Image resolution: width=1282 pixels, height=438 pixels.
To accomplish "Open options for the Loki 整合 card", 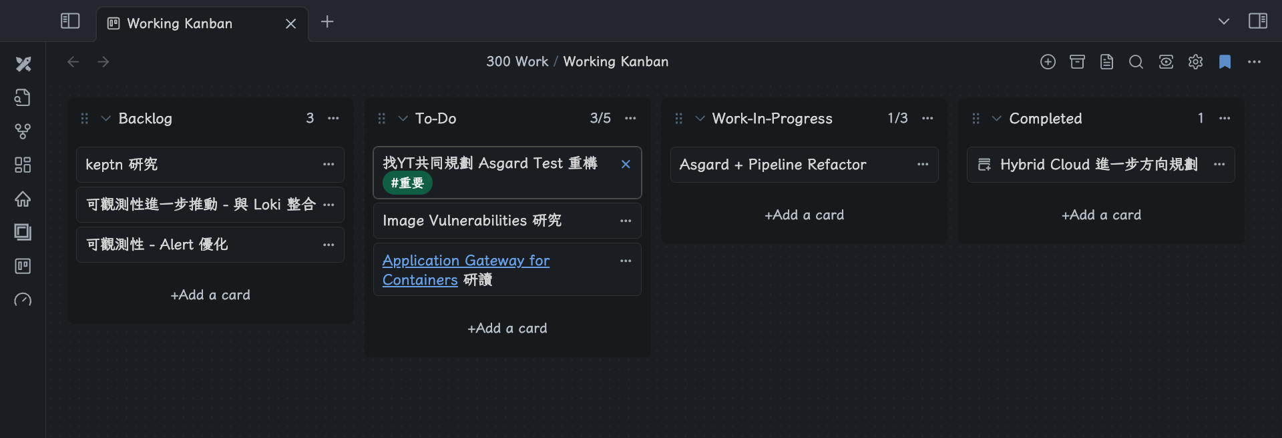I will click(329, 204).
